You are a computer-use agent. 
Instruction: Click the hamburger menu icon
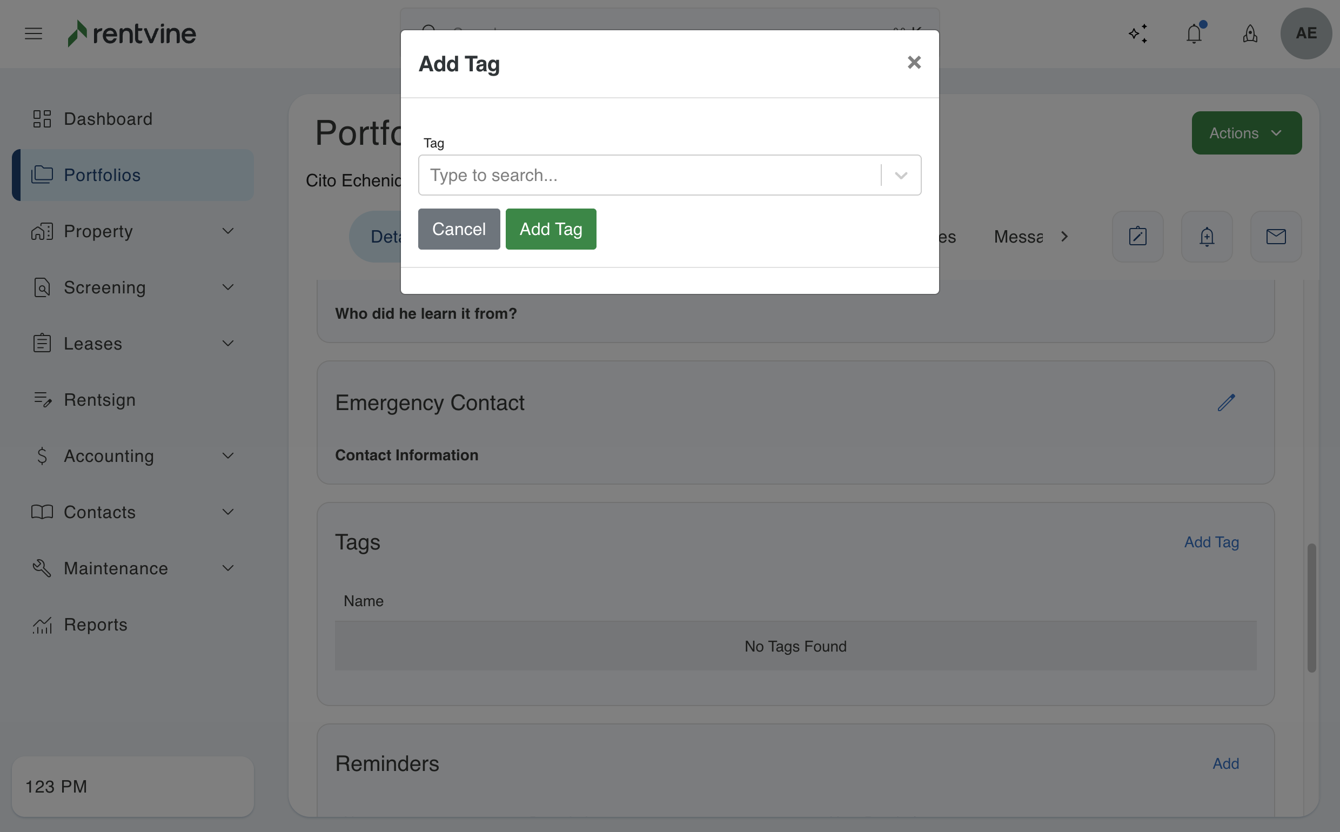[x=33, y=33]
